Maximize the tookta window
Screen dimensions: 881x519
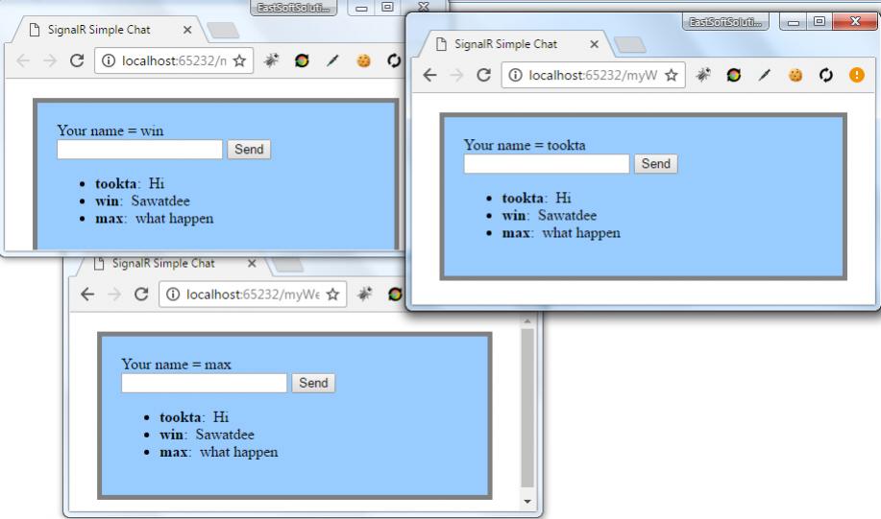point(820,22)
